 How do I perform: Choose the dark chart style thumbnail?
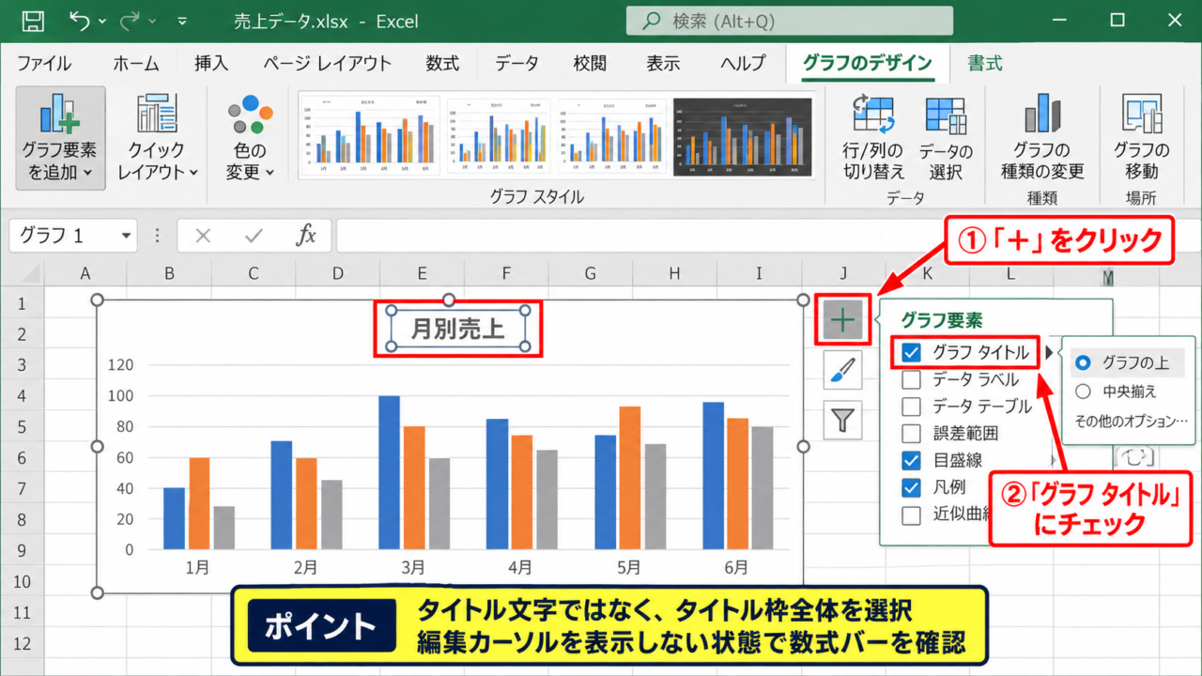[742, 137]
